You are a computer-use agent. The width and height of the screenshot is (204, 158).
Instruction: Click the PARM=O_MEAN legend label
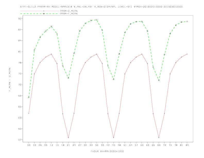click(69, 11)
